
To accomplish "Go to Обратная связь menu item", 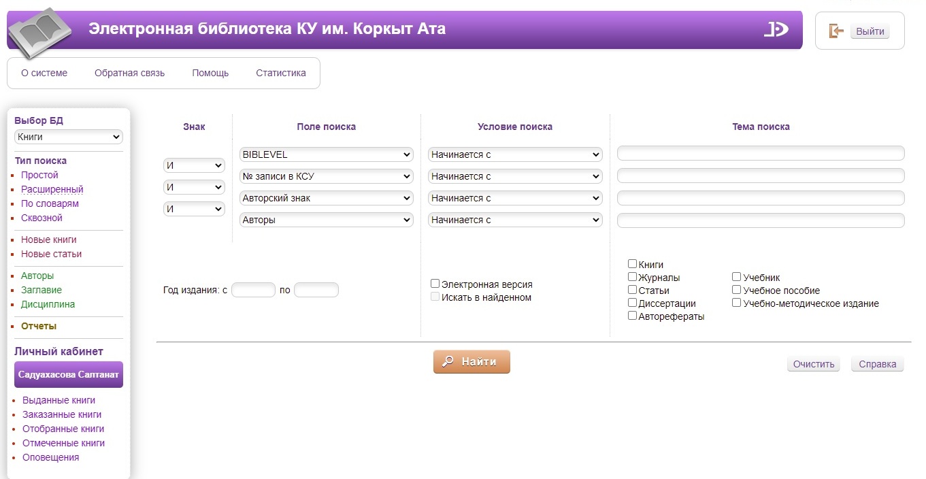I will (129, 73).
